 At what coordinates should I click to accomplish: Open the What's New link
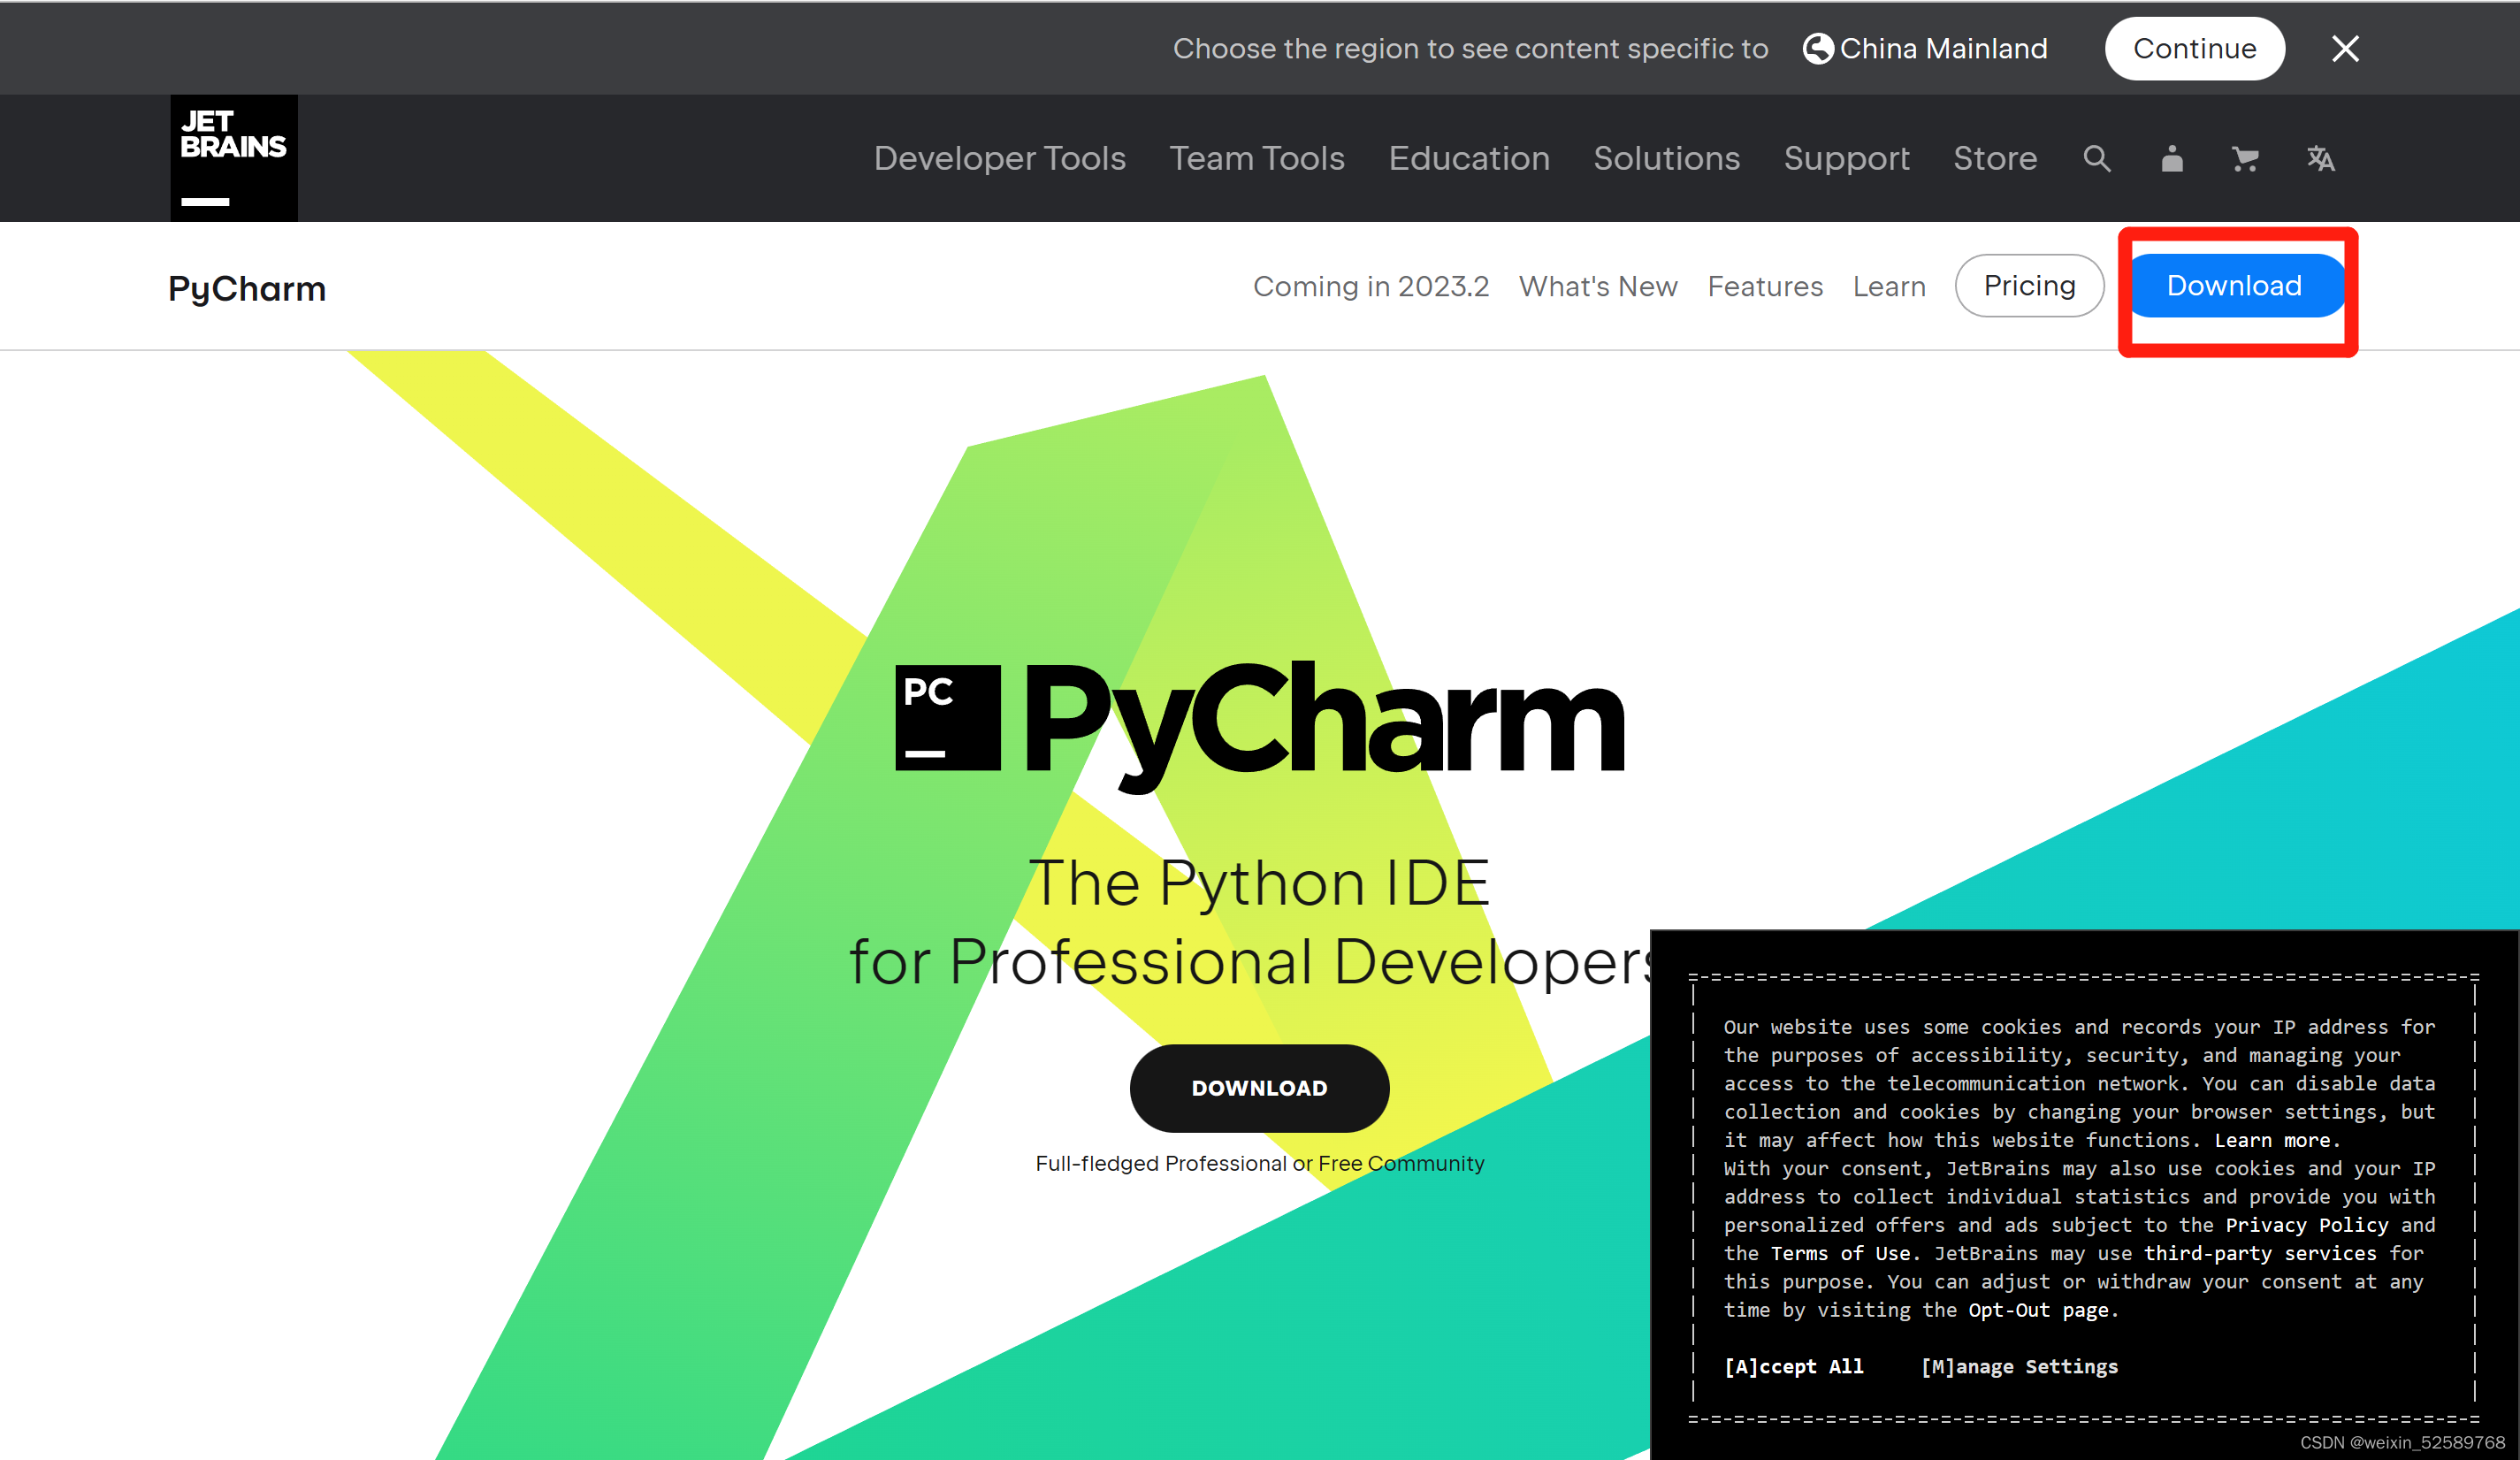pos(1597,287)
